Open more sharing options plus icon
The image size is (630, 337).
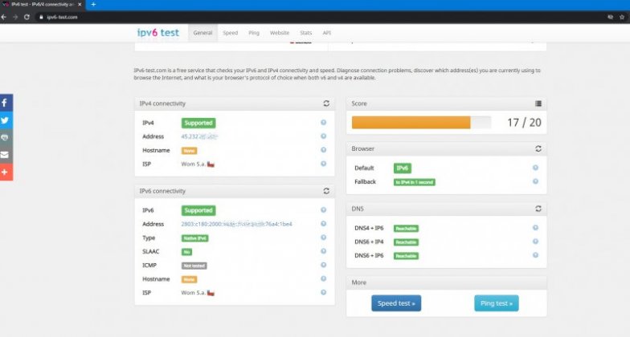(6, 172)
